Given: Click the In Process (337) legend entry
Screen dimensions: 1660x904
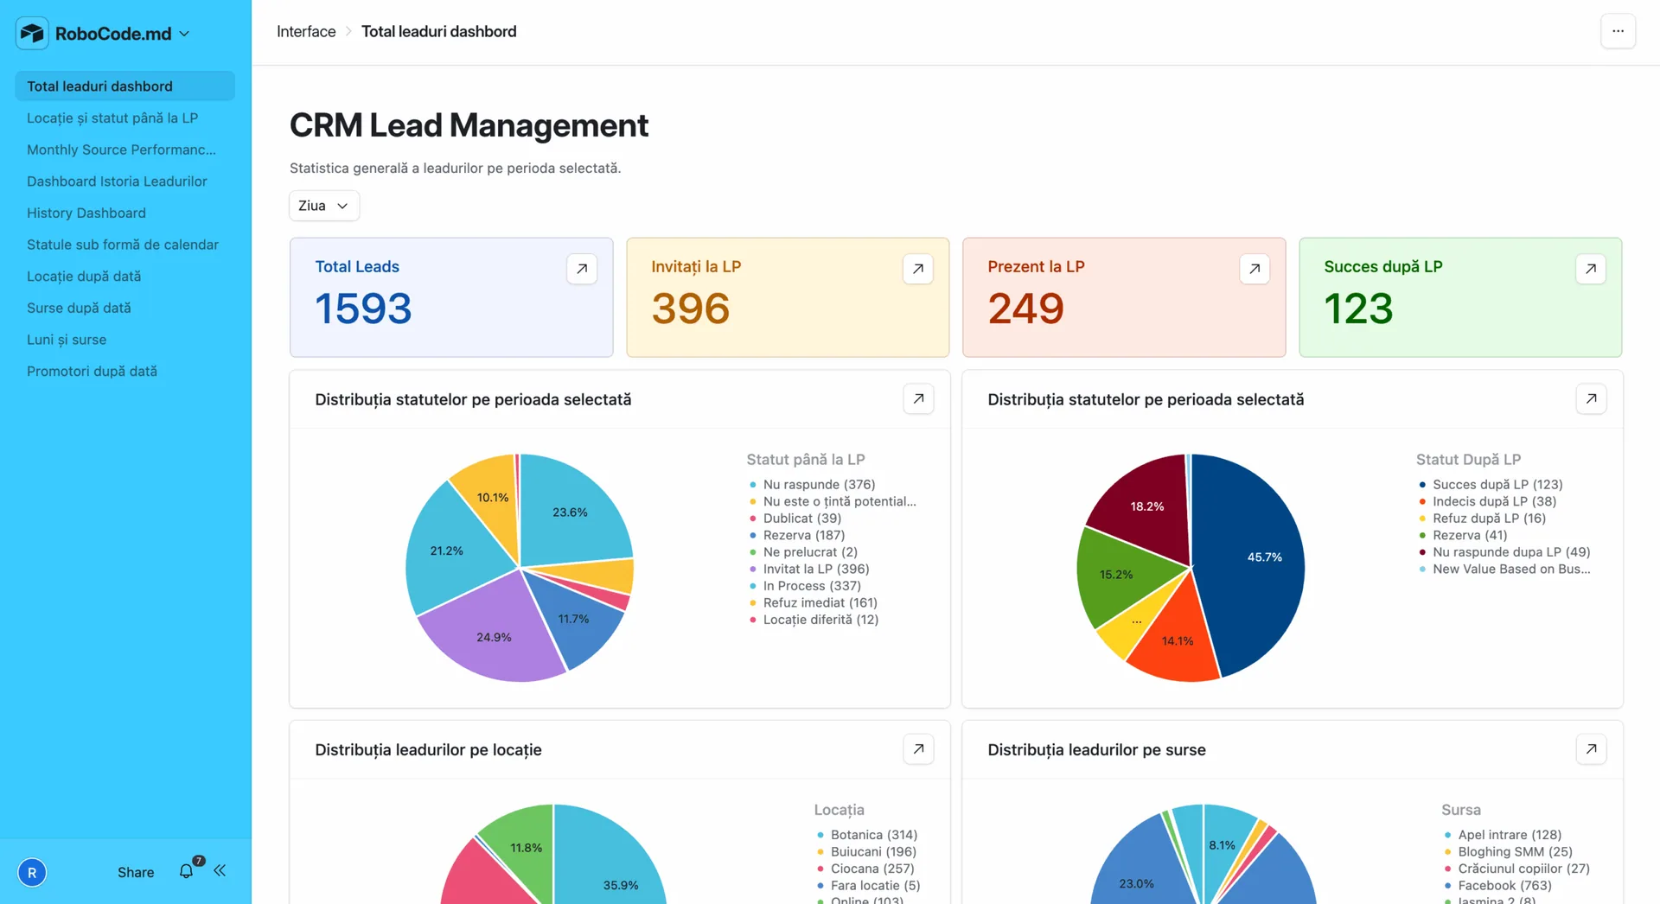Looking at the screenshot, I should click(805, 586).
